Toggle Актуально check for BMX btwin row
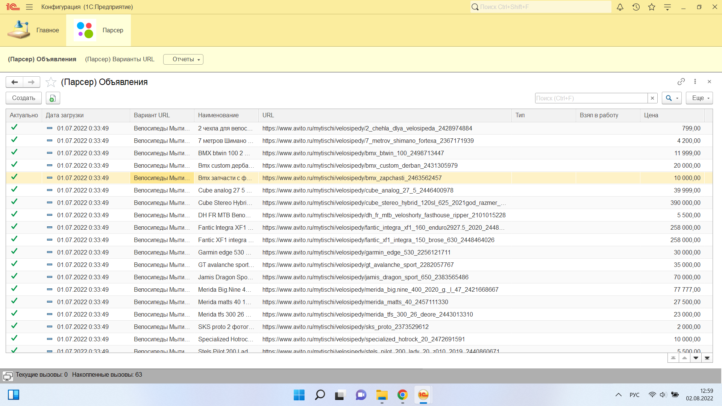The height and width of the screenshot is (406, 722). point(14,152)
